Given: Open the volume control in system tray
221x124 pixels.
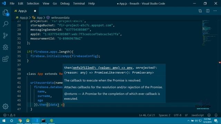Looking at the screenshot, I should [x=196, y=121].
